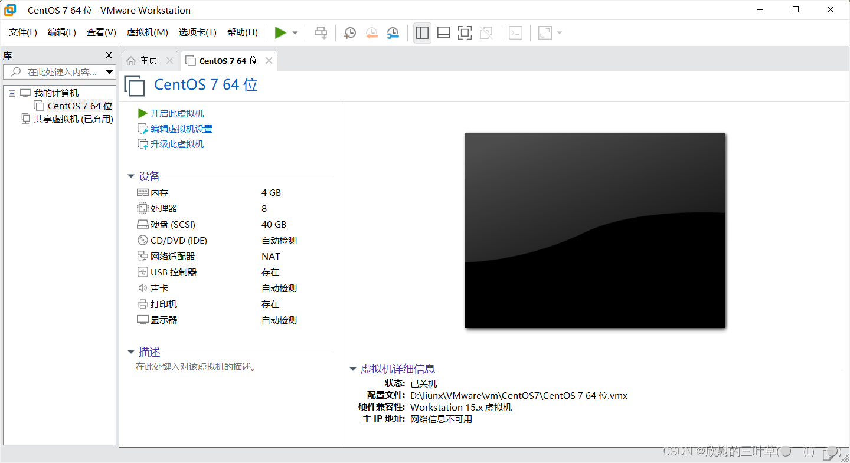This screenshot has width=850, height=463.
Task: Open the Snapshot Manager toolbar icon
Action: pyautogui.click(x=393, y=32)
